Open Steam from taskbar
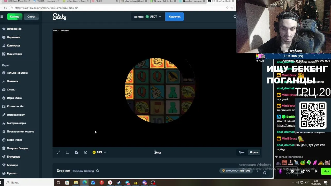Screen dimensions: 331x186 119,183
